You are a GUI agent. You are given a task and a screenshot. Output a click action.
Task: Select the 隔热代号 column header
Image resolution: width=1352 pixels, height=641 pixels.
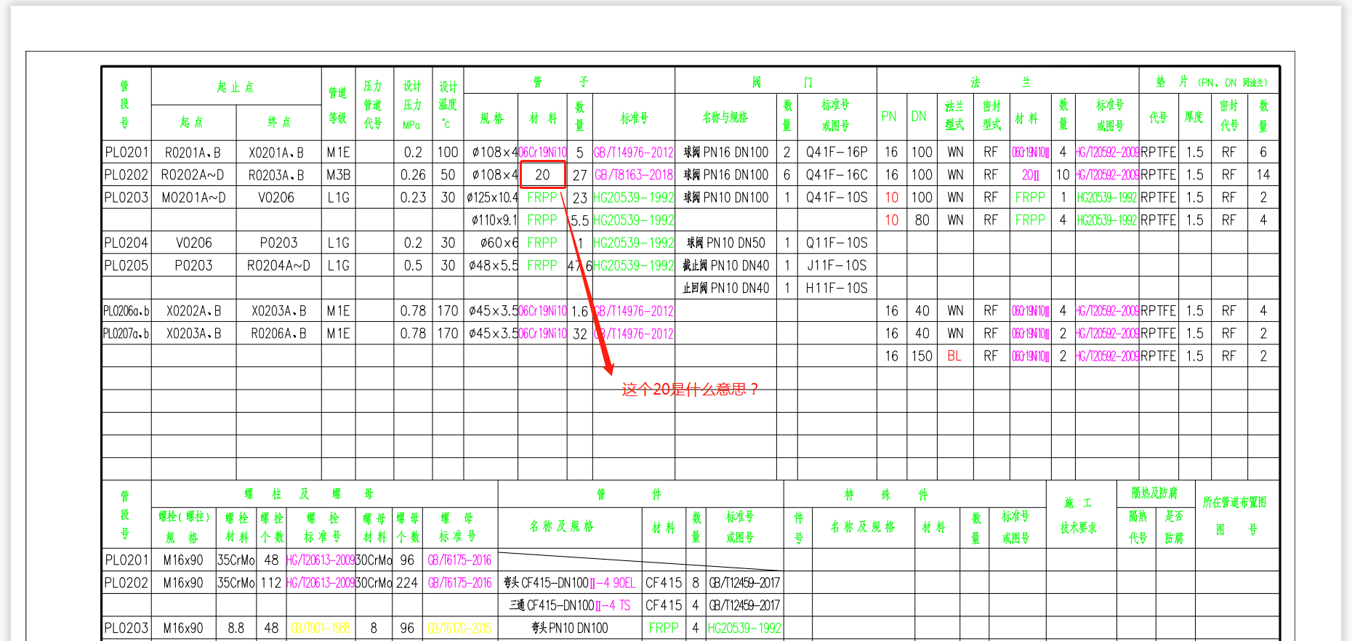(x=1138, y=527)
